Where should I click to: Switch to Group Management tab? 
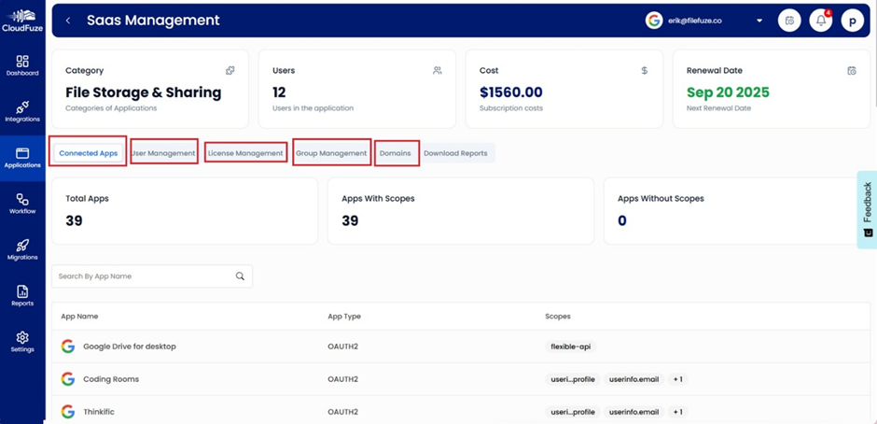coord(331,153)
